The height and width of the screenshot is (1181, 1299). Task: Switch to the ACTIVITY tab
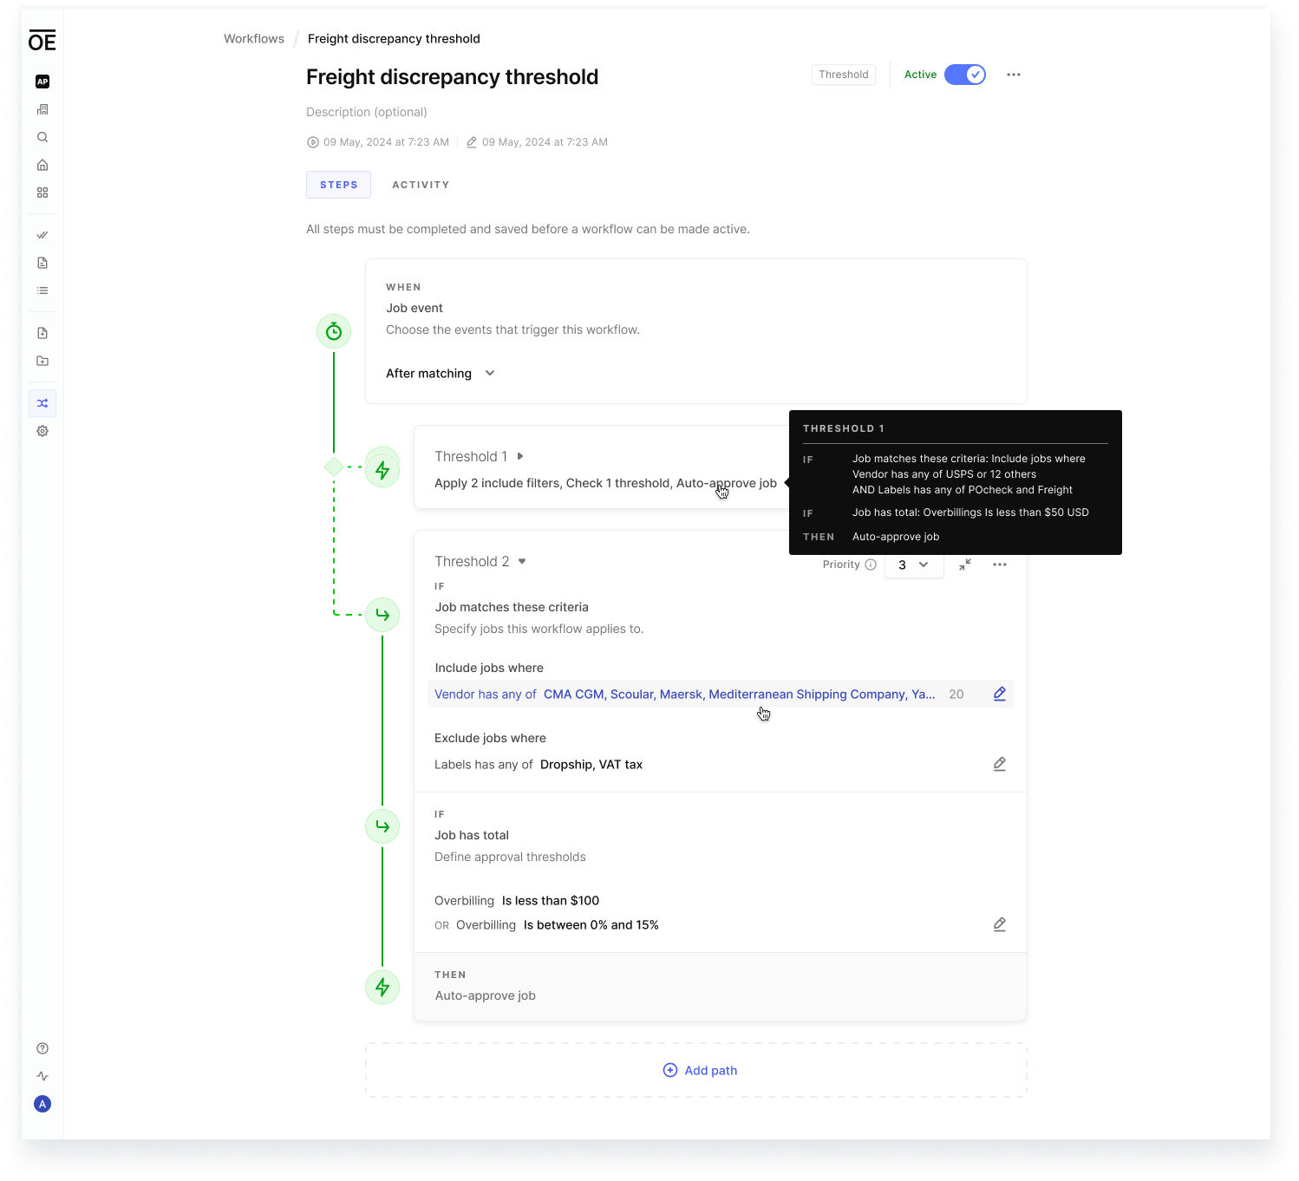click(421, 185)
